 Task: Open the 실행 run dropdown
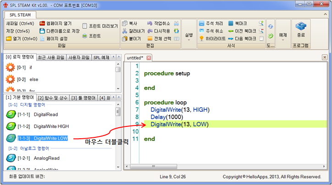pyautogui.click(x=189, y=36)
